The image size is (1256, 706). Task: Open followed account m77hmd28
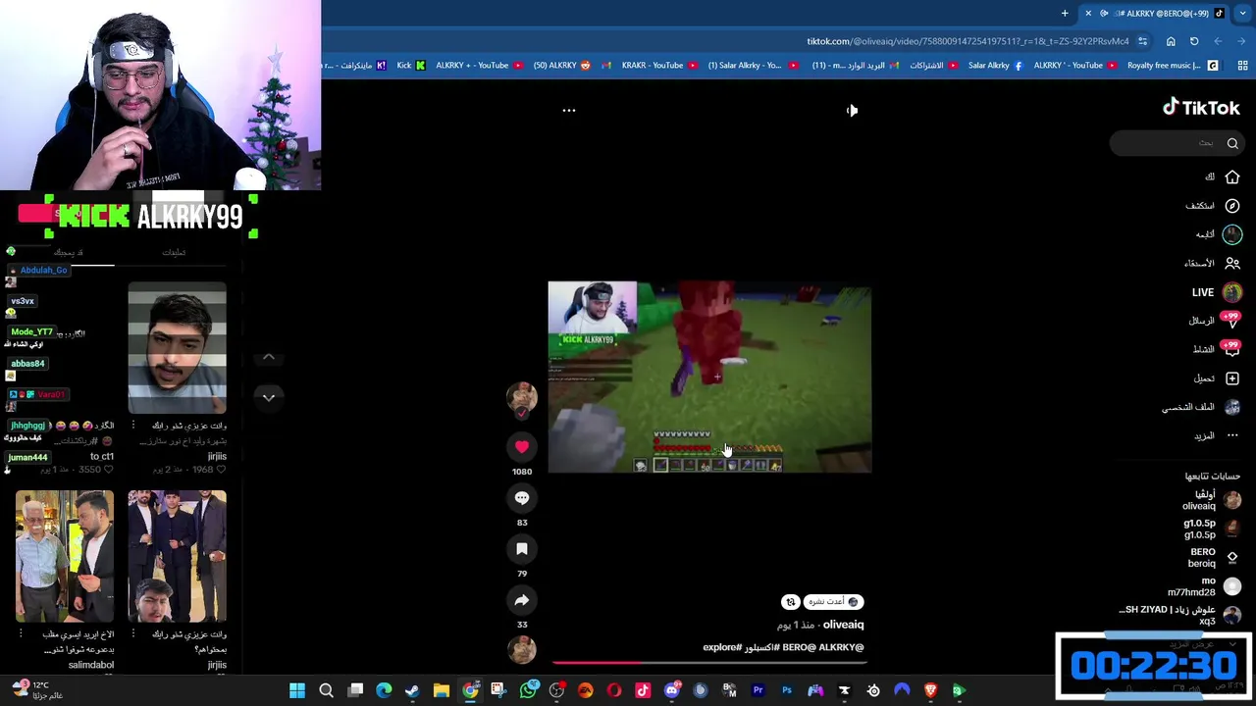pos(1205,586)
